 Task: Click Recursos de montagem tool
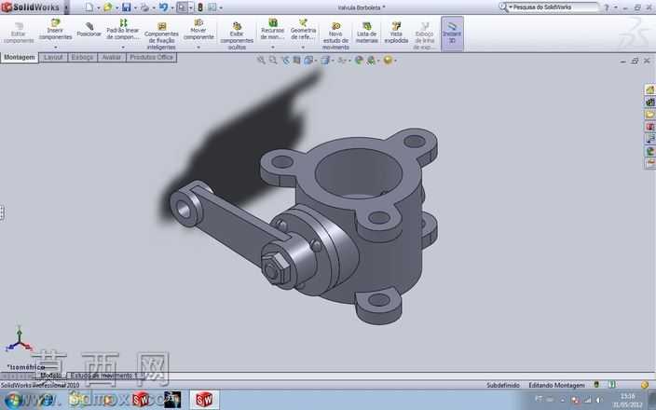click(272, 29)
